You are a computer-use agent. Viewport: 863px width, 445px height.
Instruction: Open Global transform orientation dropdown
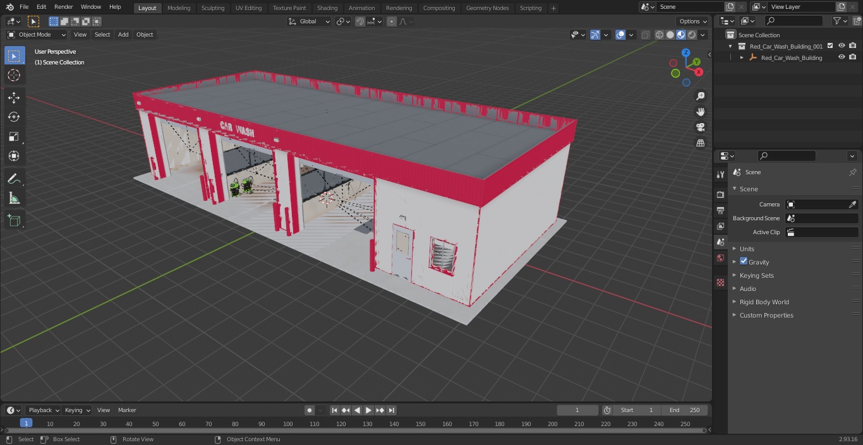(309, 21)
